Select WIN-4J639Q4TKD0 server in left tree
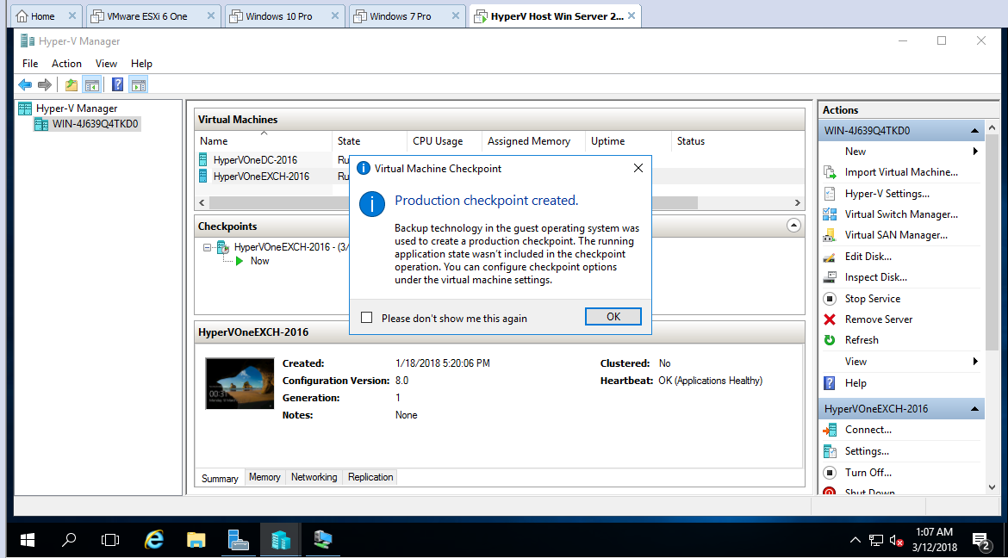1008x558 pixels. [x=95, y=124]
